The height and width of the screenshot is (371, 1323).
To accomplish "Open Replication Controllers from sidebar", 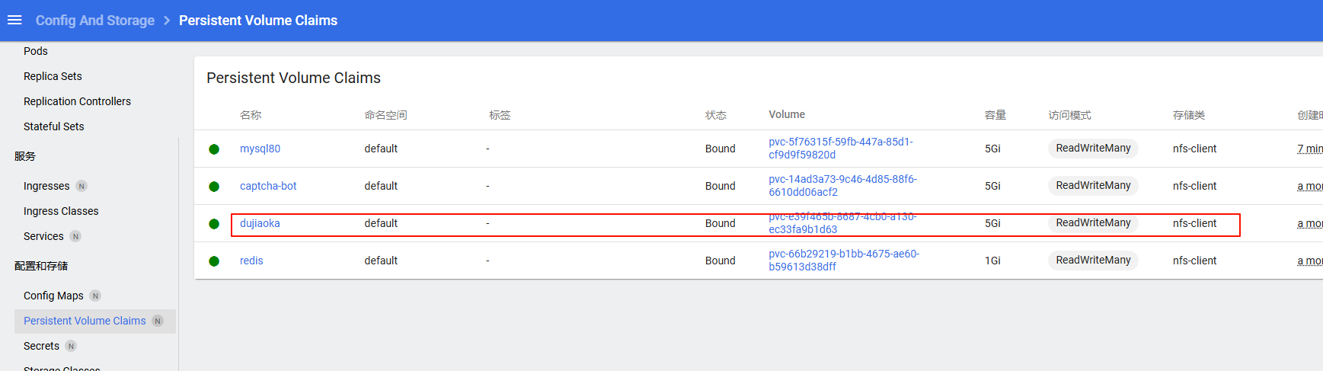I will coord(77,101).
